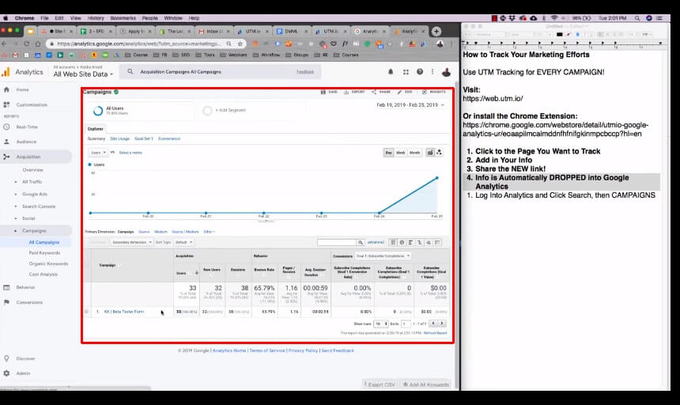Open the Show rows count dropdown

[x=381, y=324]
